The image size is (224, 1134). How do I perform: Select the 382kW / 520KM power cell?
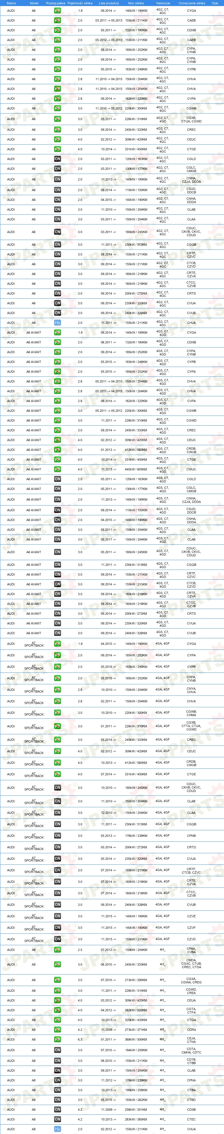click(x=136, y=1010)
